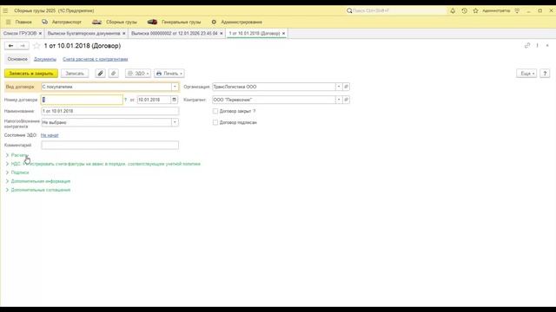
Task: Click the Записать button
Action: click(75, 73)
